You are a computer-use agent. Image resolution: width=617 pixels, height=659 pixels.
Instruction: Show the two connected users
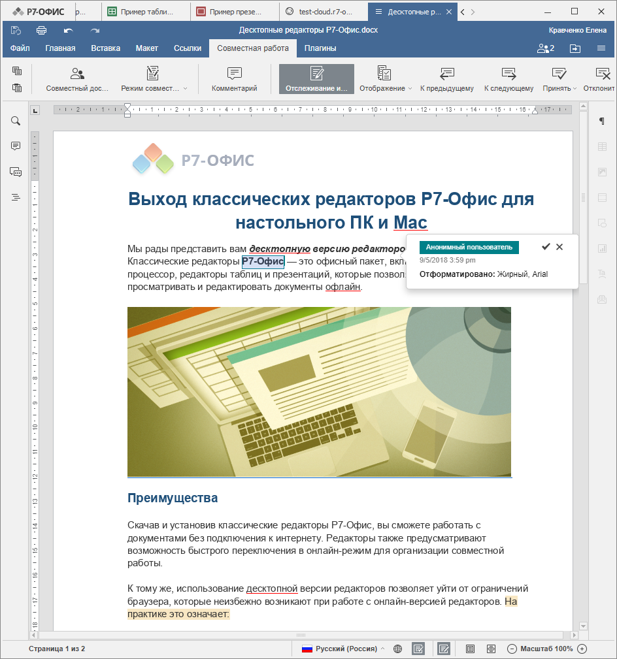click(x=546, y=48)
